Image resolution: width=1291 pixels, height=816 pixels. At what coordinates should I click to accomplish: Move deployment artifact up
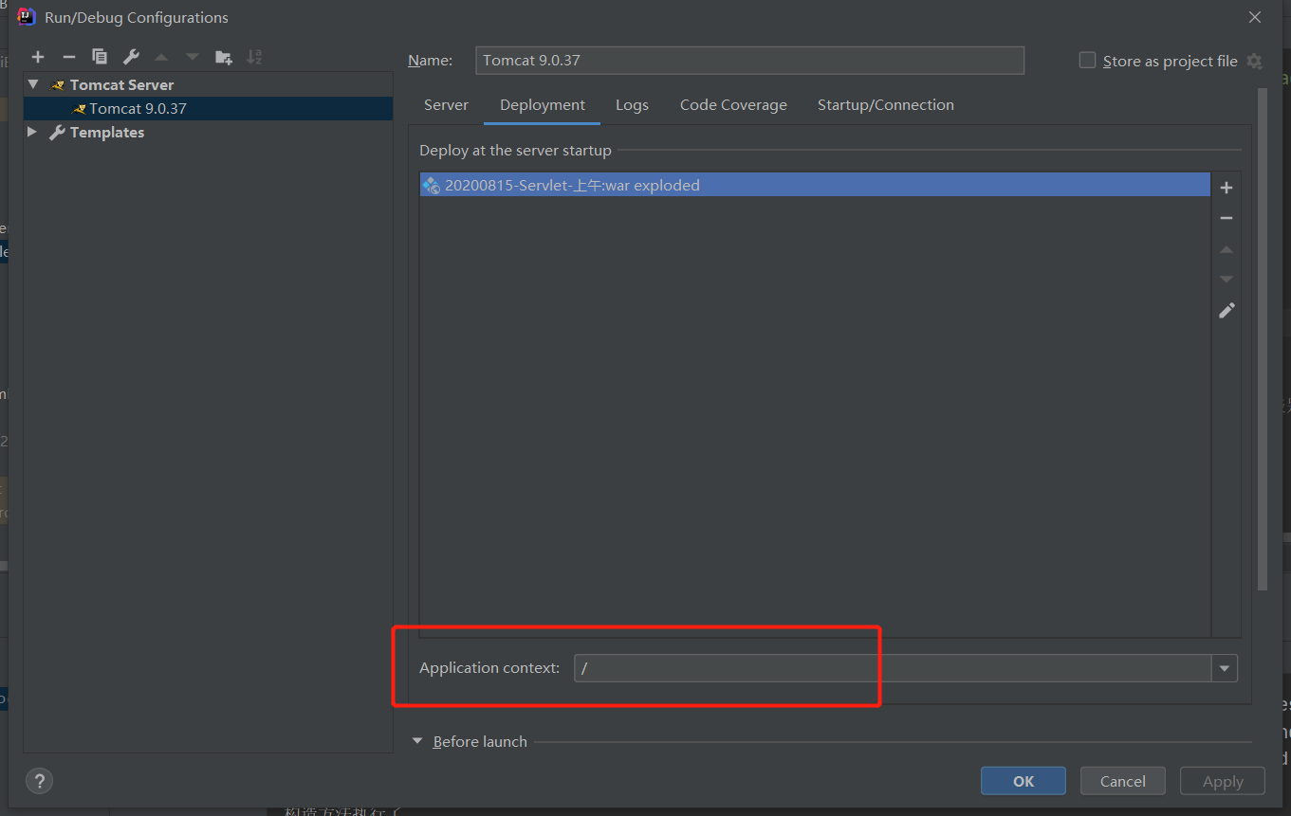click(x=1226, y=249)
